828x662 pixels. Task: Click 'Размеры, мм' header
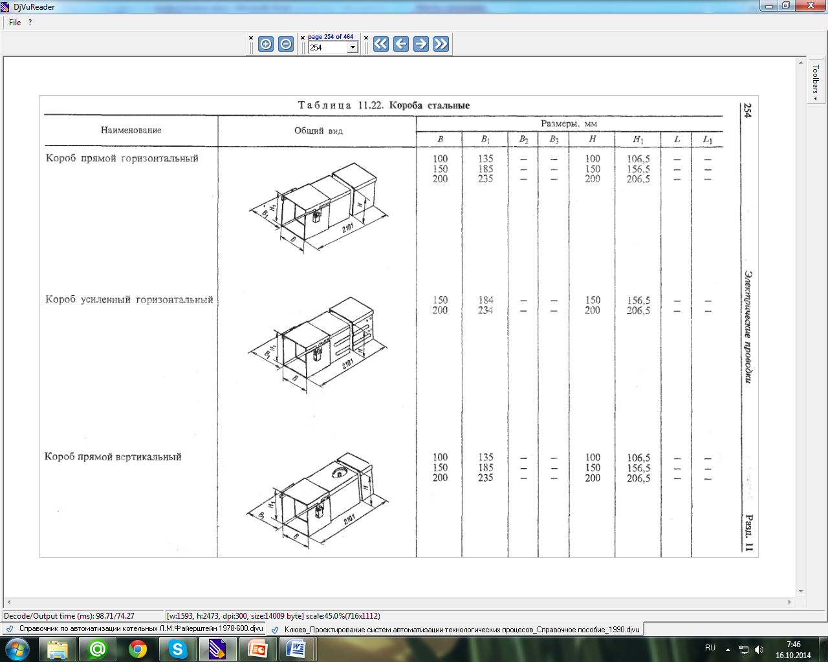click(x=569, y=123)
